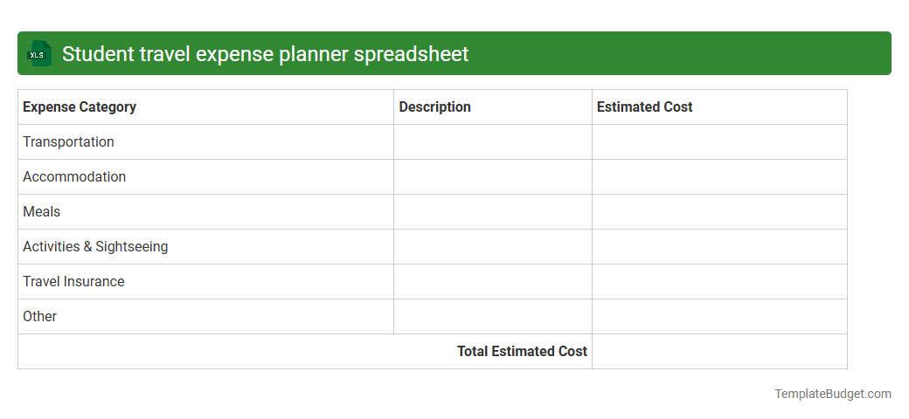Screen dimensions: 909x419
Task: Click the Accommodation estimated cost cell
Action: [x=719, y=177]
